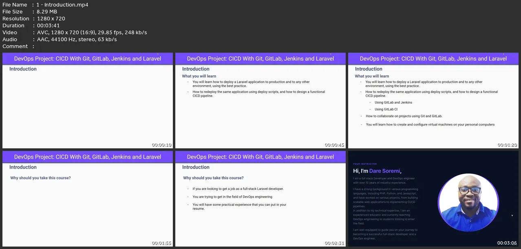
Task: Select the file size value '8.29 MB'
Action: [x=47, y=12]
